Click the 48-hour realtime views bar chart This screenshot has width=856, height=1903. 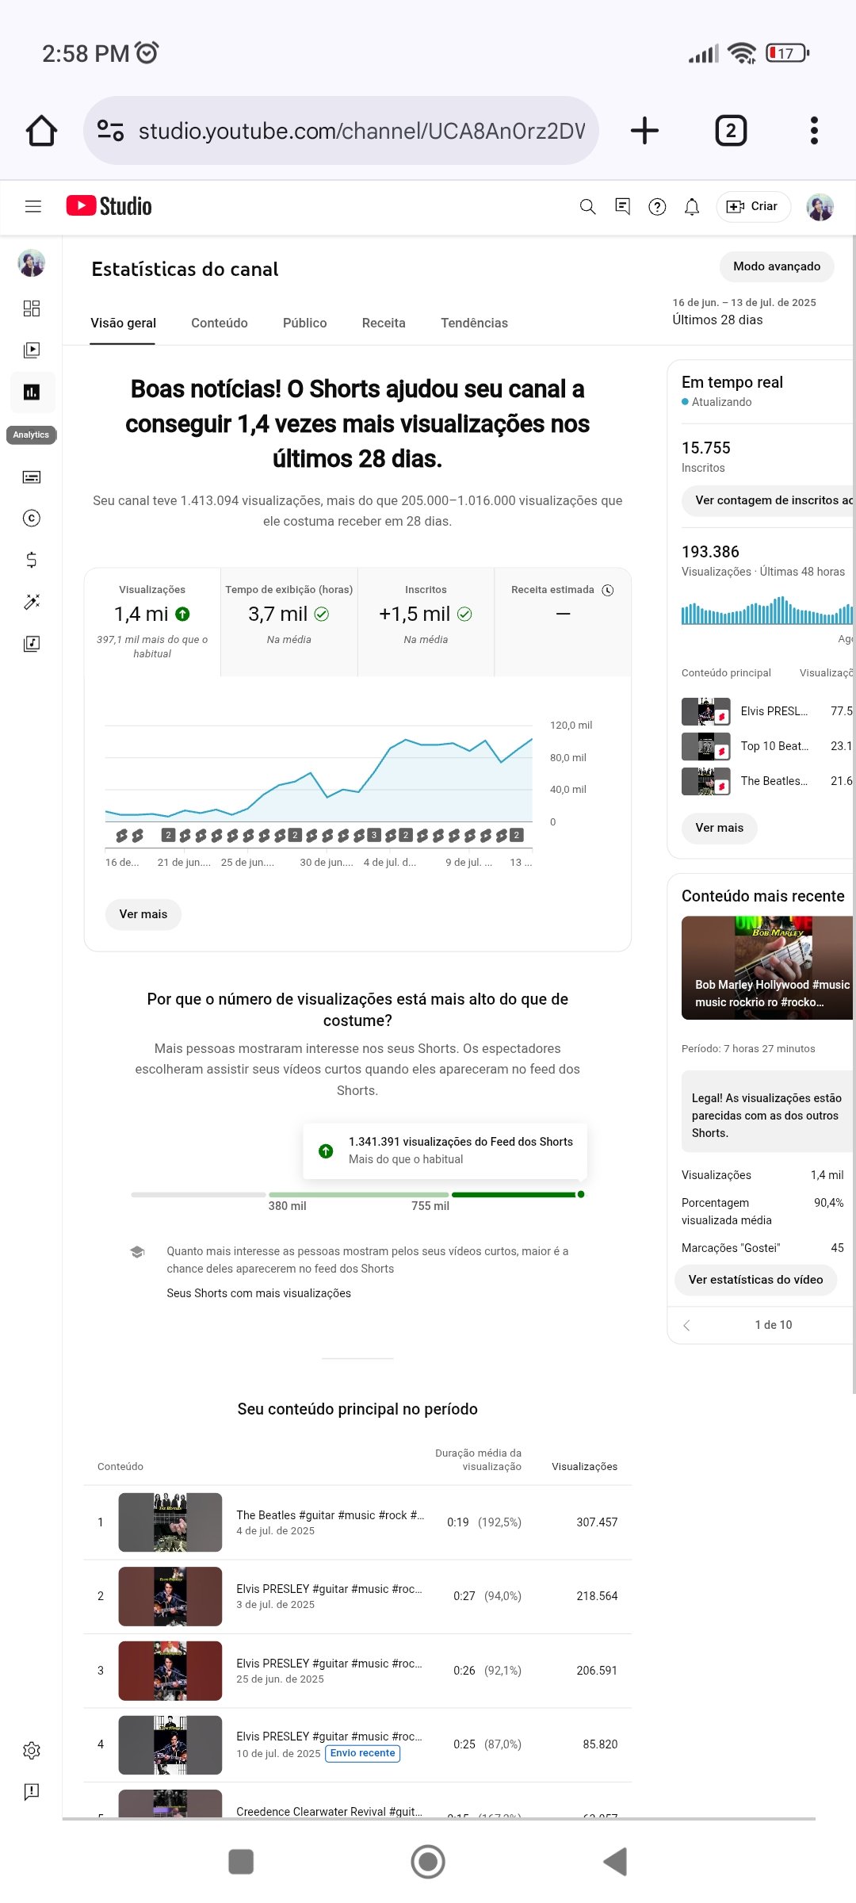coord(767,612)
